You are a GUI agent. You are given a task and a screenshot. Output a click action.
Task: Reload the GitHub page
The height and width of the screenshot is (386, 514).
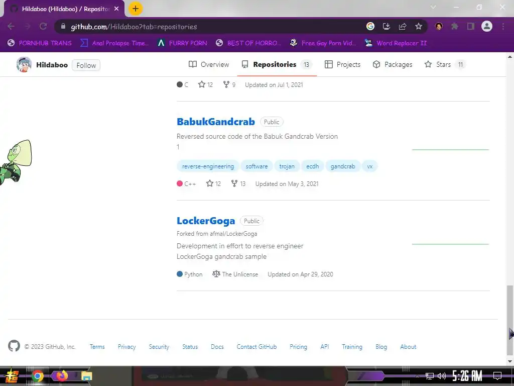click(x=43, y=26)
